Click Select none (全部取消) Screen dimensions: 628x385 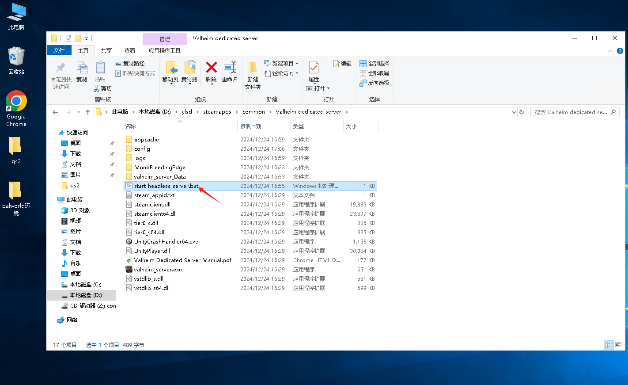click(375, 73)
